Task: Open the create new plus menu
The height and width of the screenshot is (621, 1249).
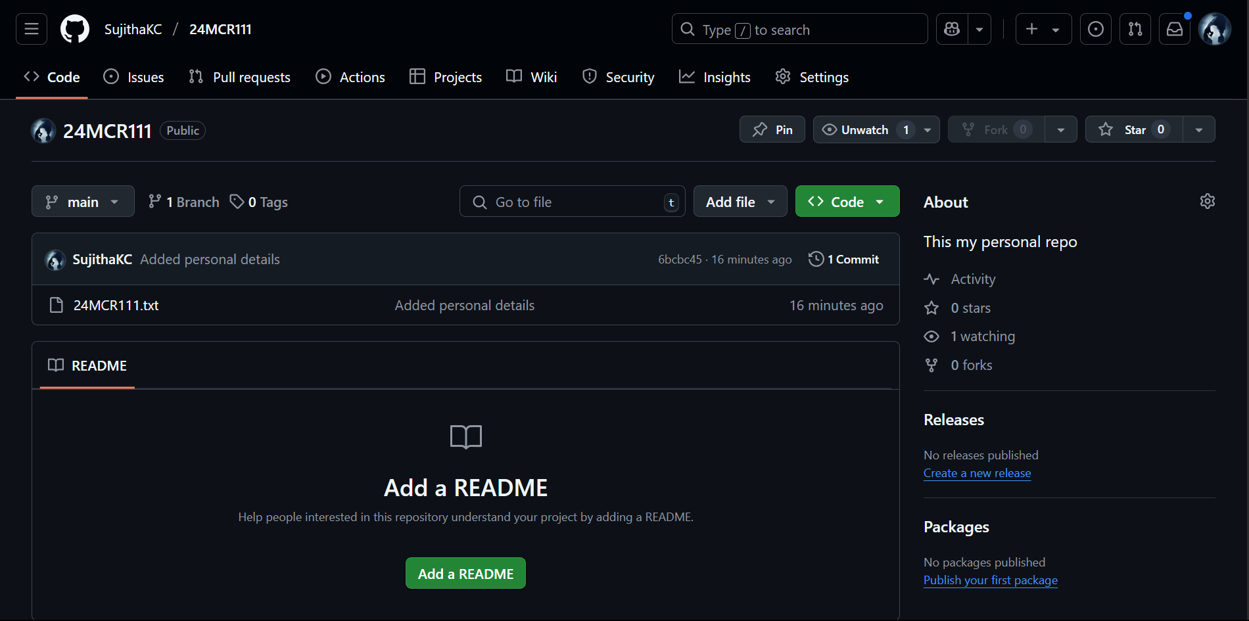Action: [1043, 29]
